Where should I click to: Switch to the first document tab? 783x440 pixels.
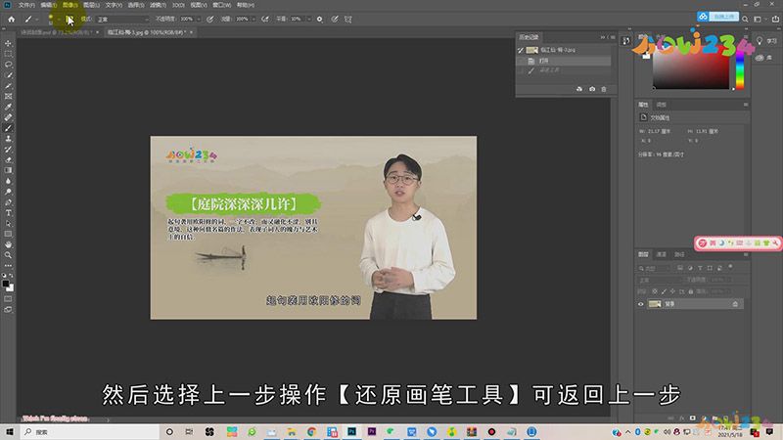click(x=56, y=32)
